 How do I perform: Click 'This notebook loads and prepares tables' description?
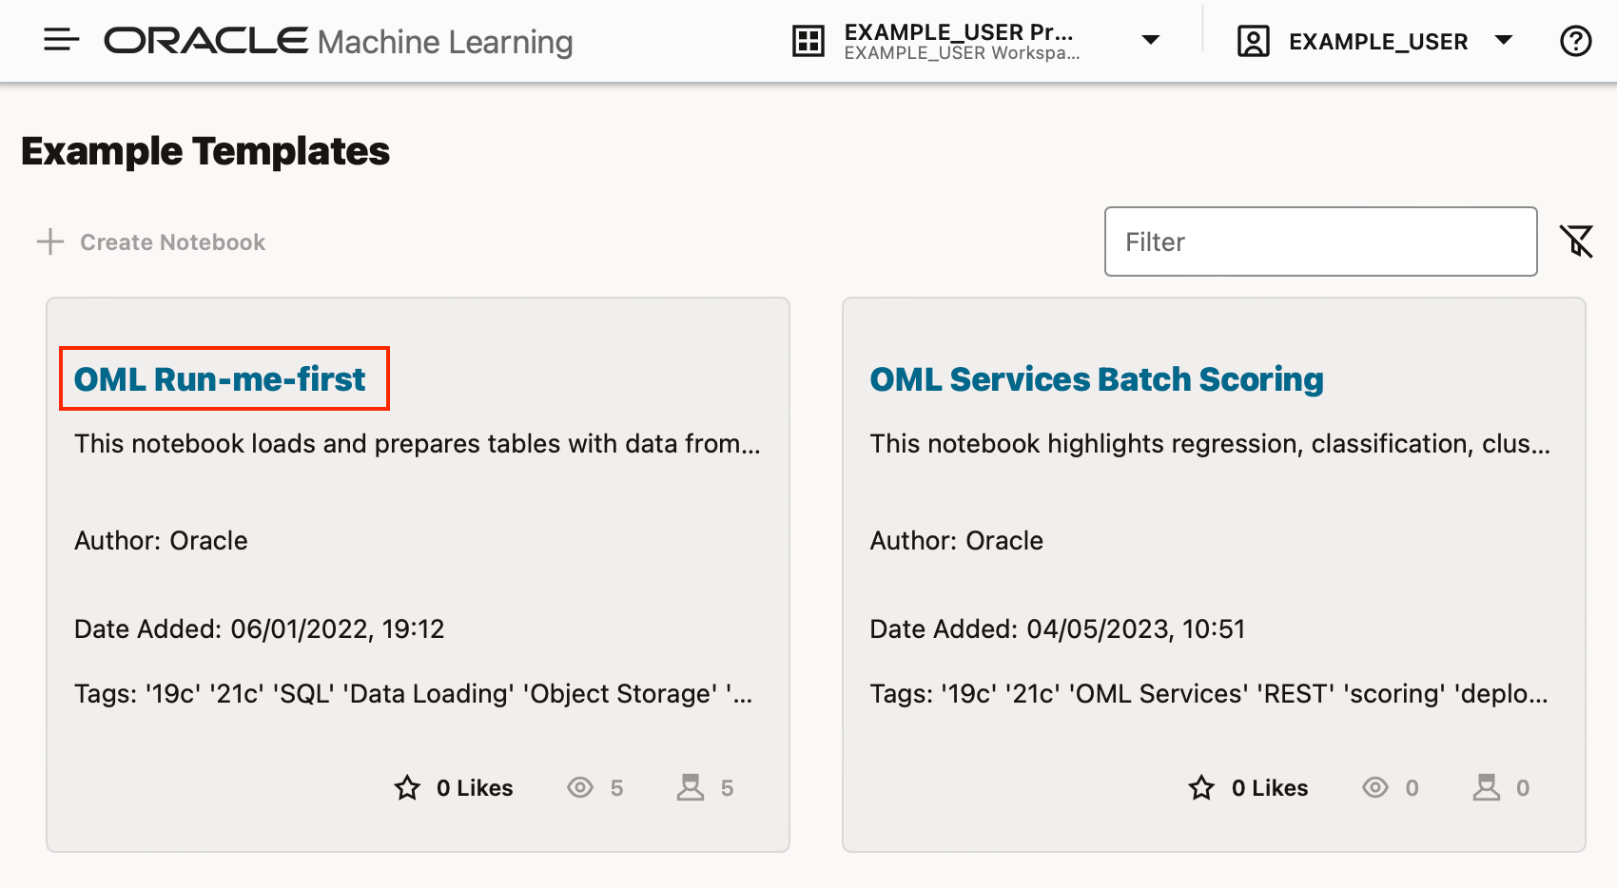[x=418, y=444]
